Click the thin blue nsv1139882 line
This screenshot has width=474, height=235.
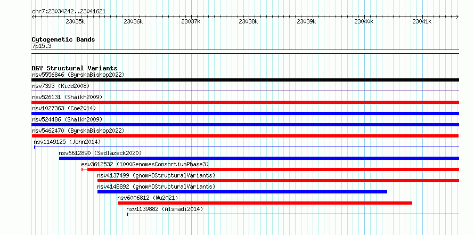pos(293,214)
